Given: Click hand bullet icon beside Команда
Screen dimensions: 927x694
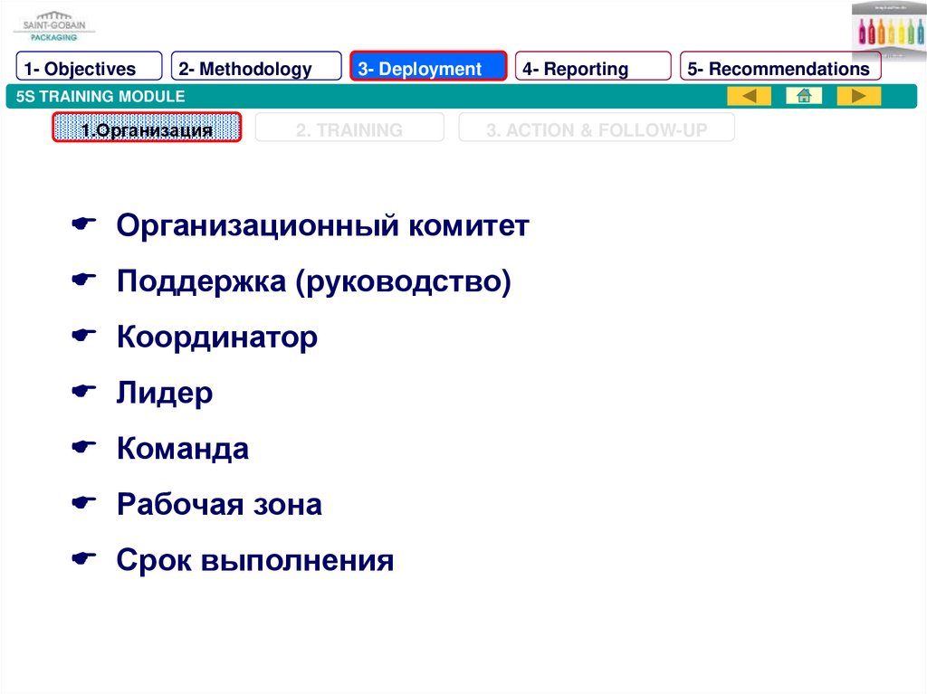Looking at the screenshot, I should pyautogui.click(x=84, y=448).
